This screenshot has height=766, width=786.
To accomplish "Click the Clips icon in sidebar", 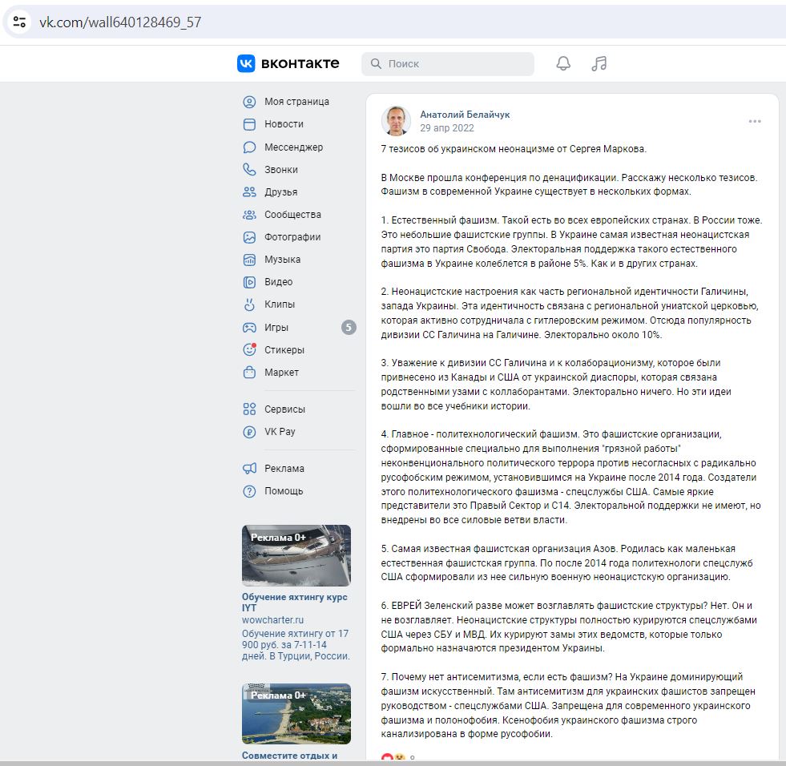I will pyautogui.click(x=249, y=304).
